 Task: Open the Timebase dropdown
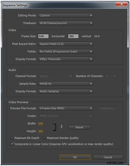(66, 23)
